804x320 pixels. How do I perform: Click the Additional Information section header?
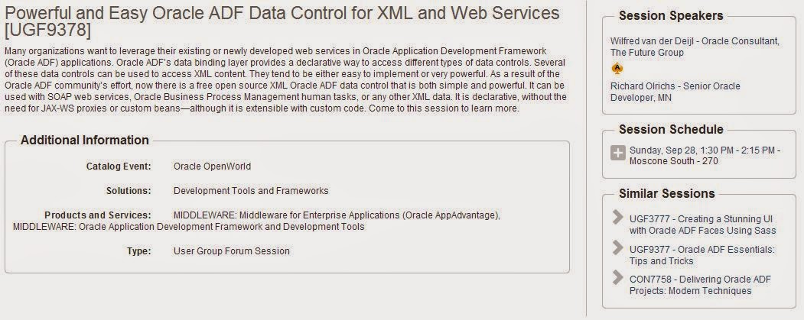(x=84, y=141)
